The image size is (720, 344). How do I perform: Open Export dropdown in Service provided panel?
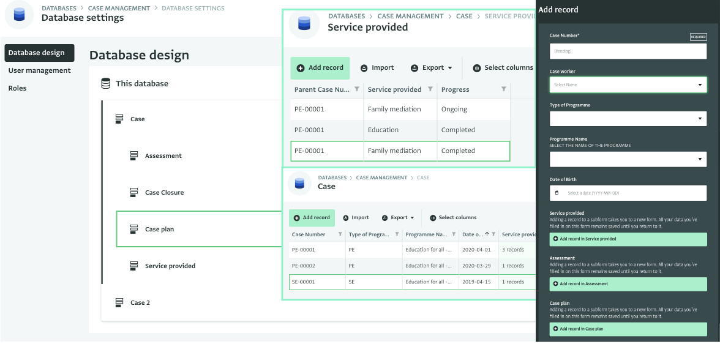coord(431,67)
